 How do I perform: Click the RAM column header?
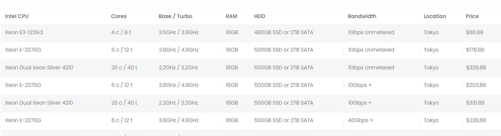click(x=231, y=16)
